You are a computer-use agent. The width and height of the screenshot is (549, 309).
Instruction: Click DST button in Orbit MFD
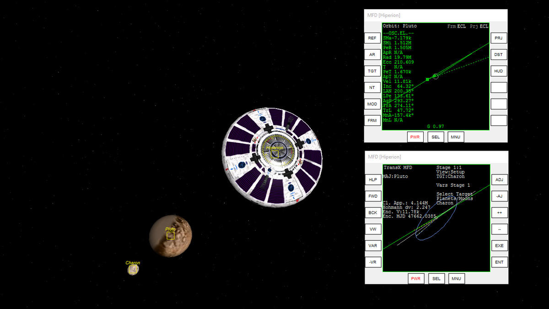(499, 54)
